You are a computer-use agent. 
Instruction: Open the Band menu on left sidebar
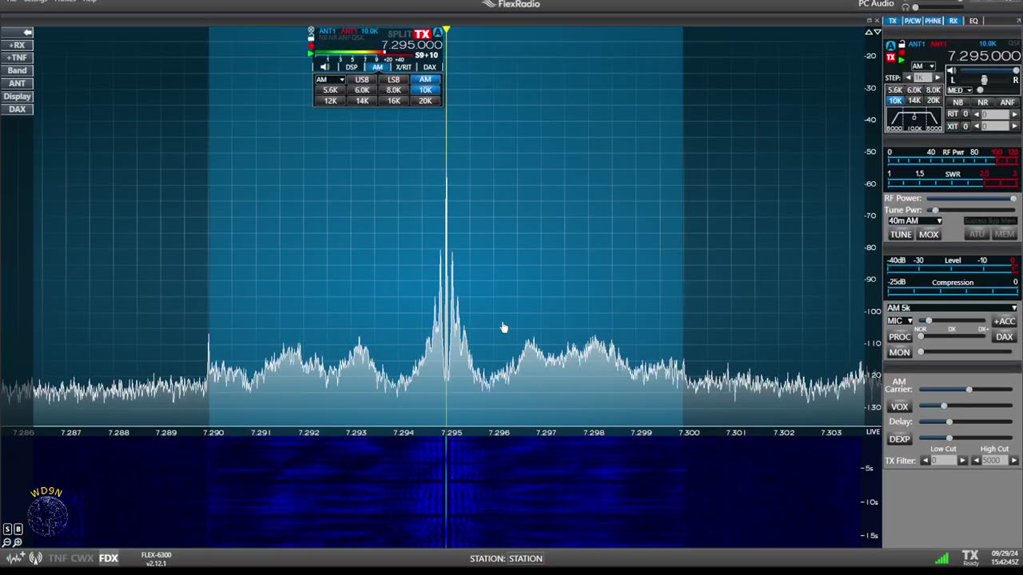(x=17, y=70)
